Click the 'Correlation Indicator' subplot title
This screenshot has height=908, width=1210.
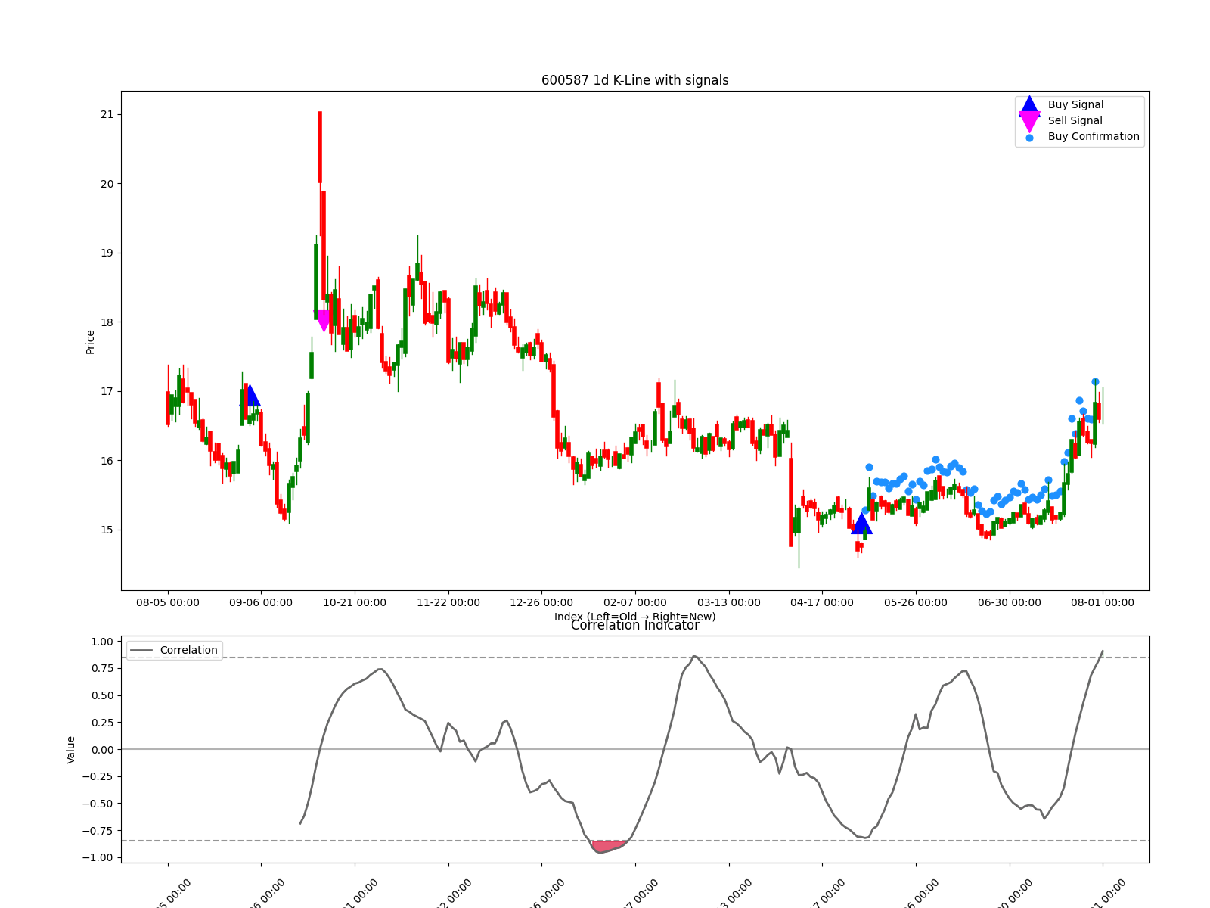(x=635, y=626)
